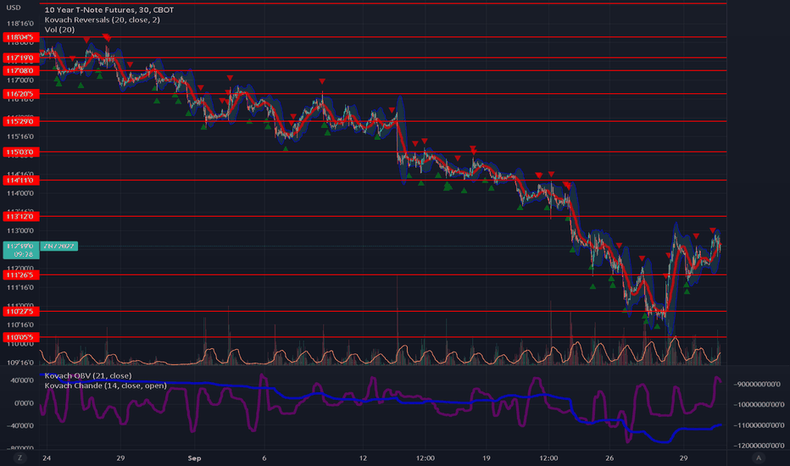
Task: Click the 110'05'5 red price level label
Action: click(x=20, y=337)
